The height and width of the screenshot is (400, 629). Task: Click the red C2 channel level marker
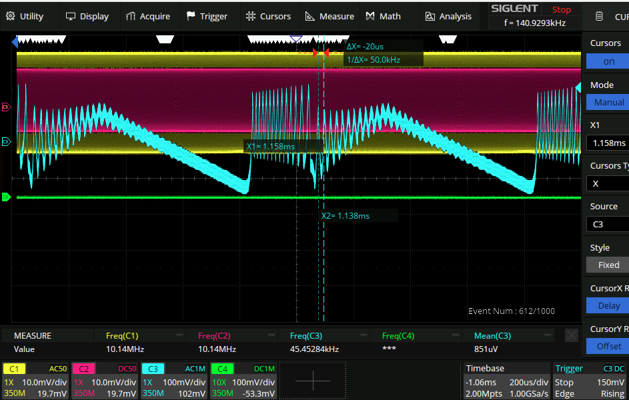coord(7,107)
